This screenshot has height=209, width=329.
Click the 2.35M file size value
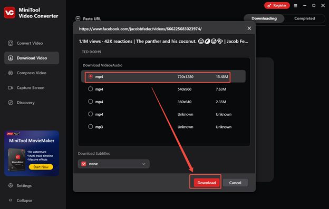pyautogui.click(x=221, y=102)
